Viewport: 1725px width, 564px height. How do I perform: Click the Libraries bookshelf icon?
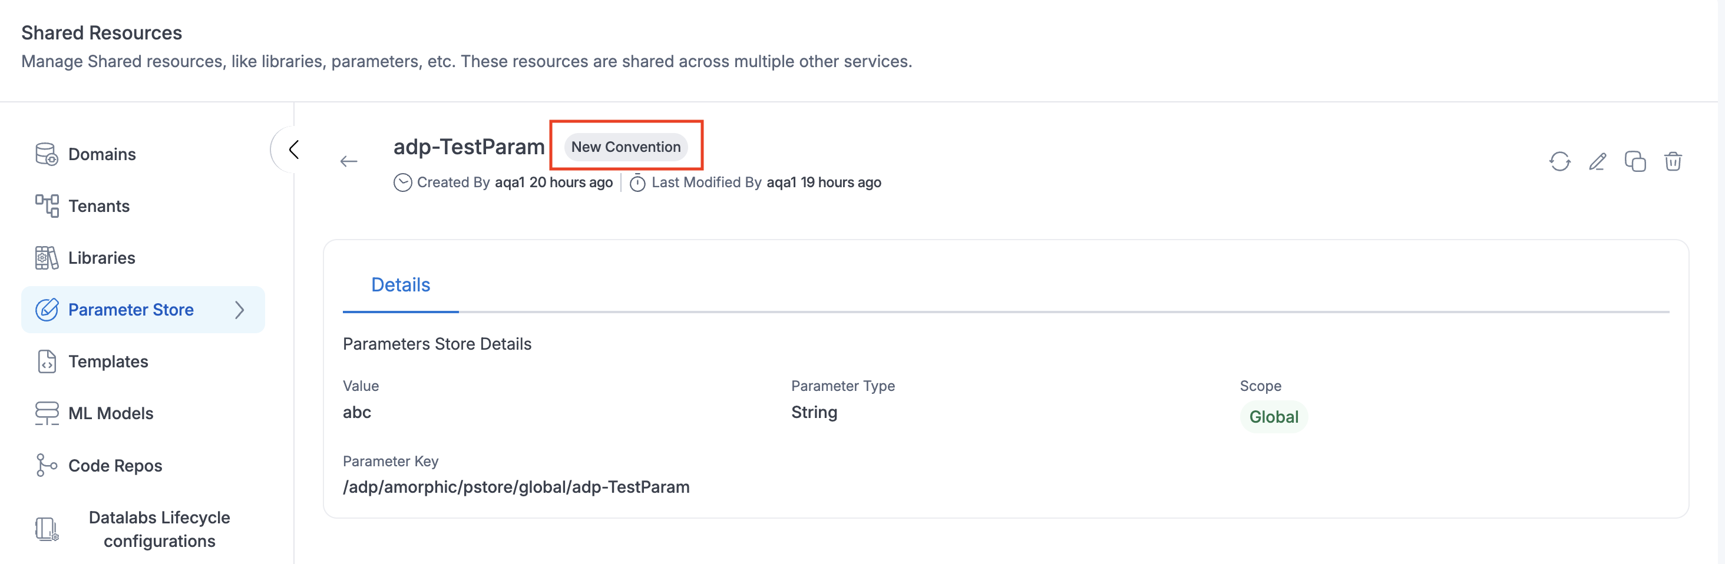(x=47, y=258)
